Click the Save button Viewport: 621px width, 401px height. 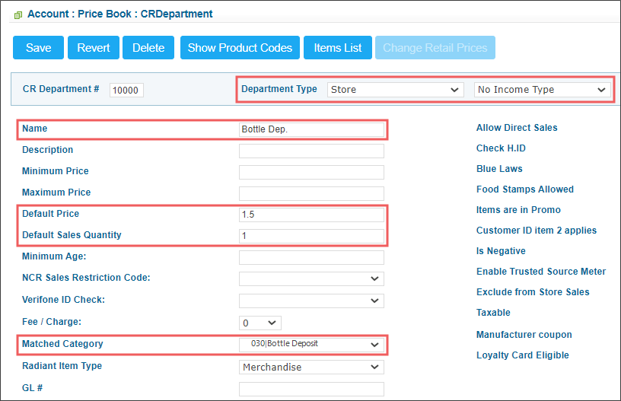coord(38,47)
